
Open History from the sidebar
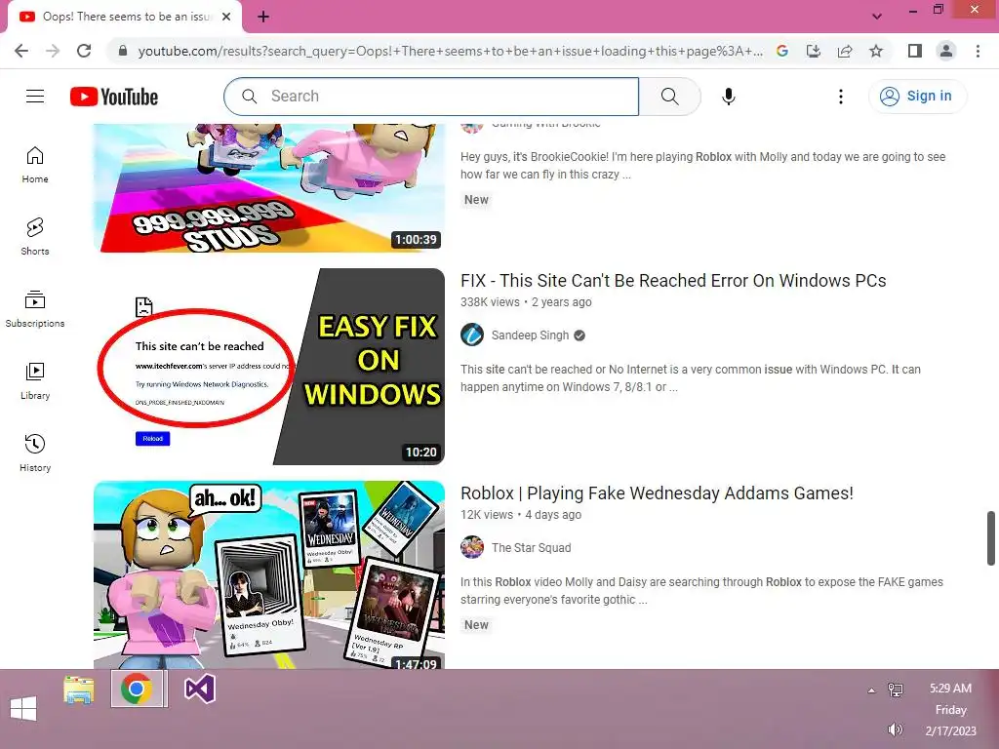point(35,453)
